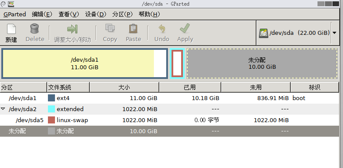This screenshot has height=168, width=343.
Task: Click the 文件系统 column header
Action: pyautogui.click(x=68, y=87)
